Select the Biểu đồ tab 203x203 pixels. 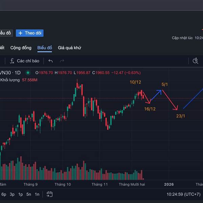point(45,48)
